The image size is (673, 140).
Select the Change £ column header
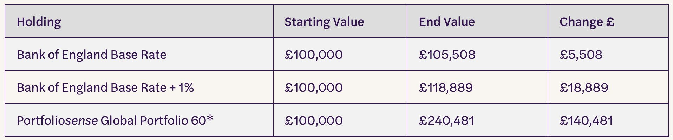coord(608,21)
